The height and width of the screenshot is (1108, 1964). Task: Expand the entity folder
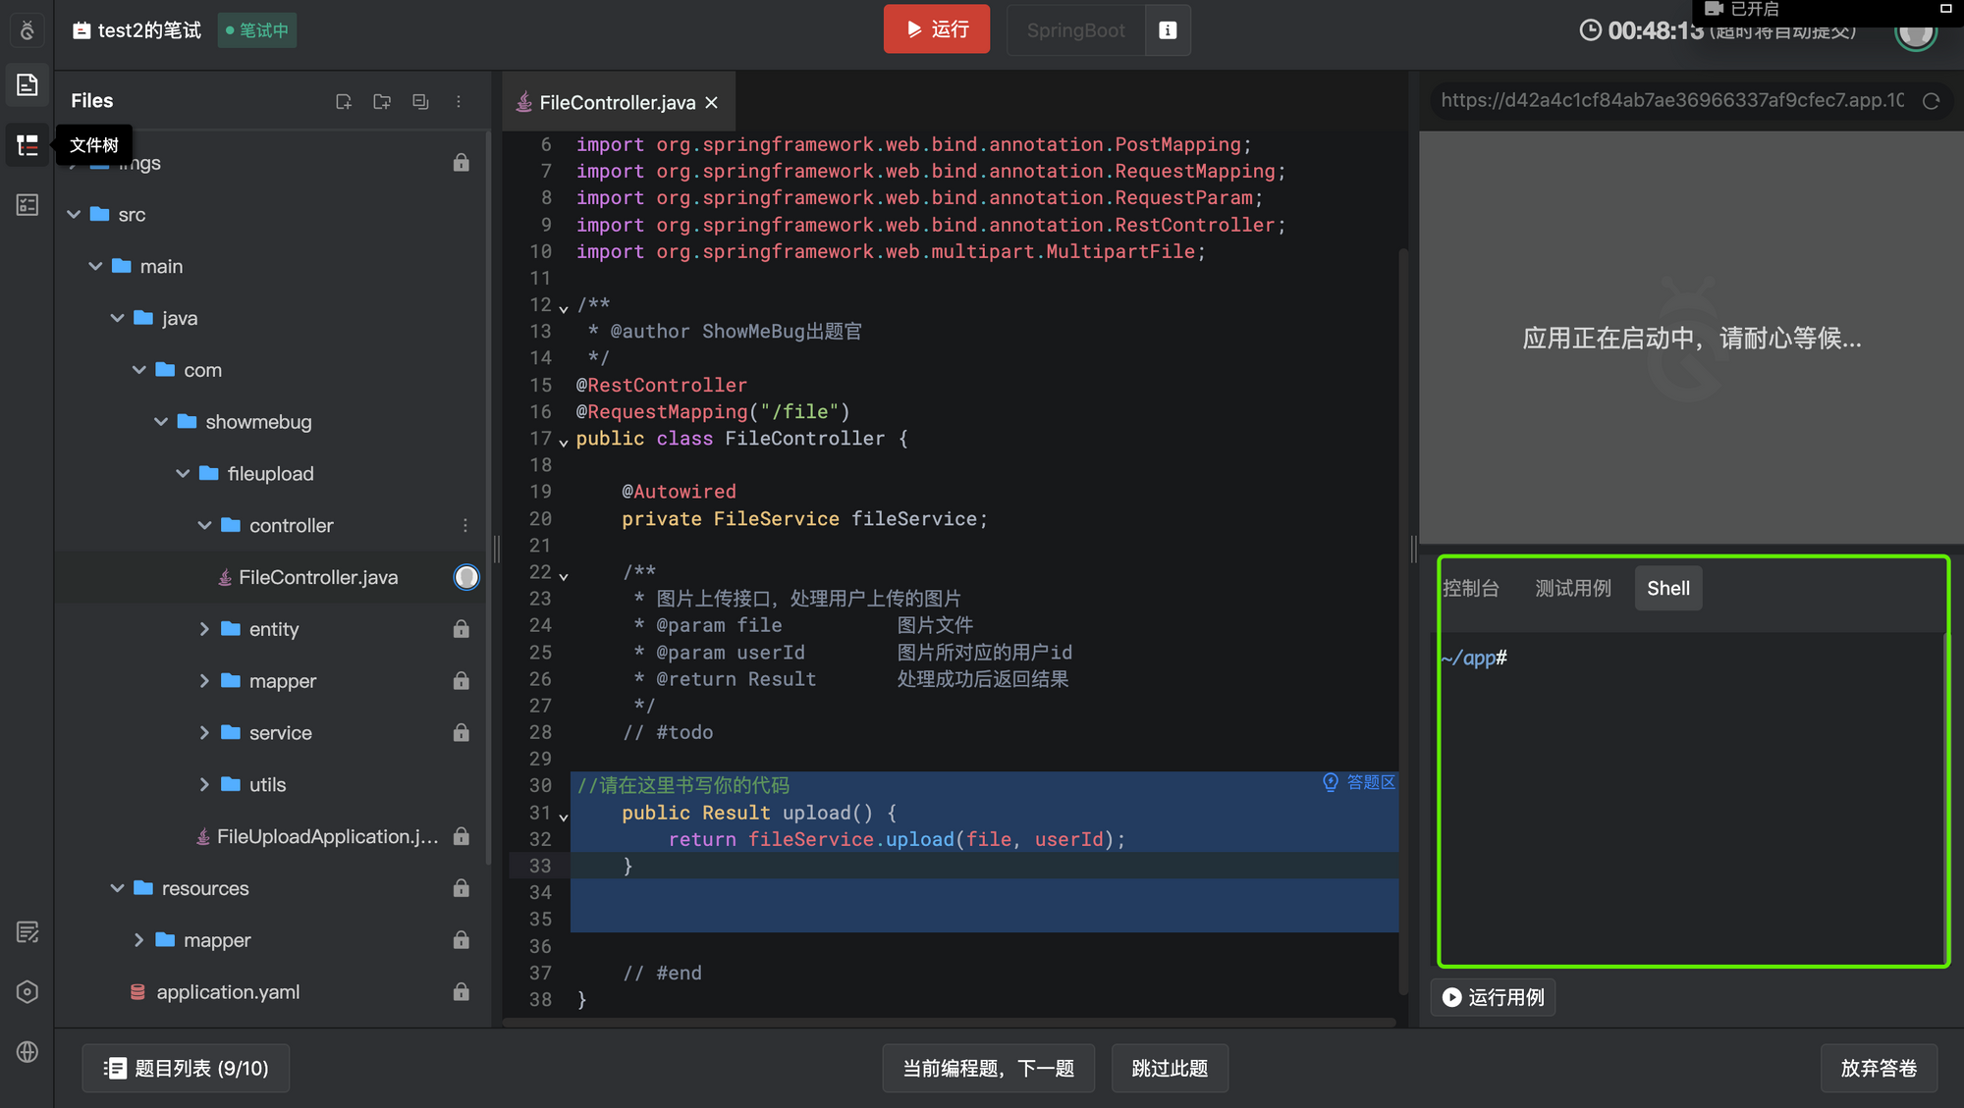click(x=204, y=629)
